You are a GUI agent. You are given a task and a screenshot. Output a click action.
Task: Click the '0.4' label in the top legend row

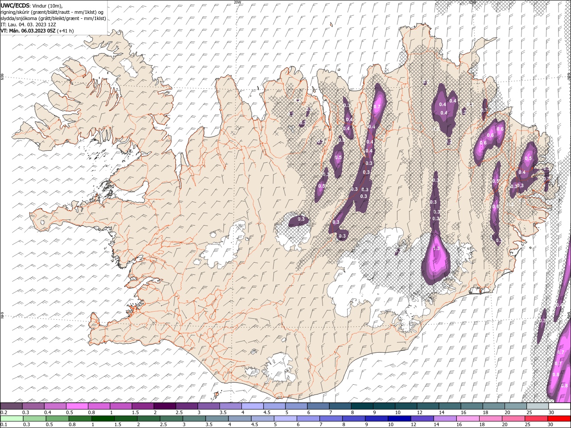tap(48, 412)
